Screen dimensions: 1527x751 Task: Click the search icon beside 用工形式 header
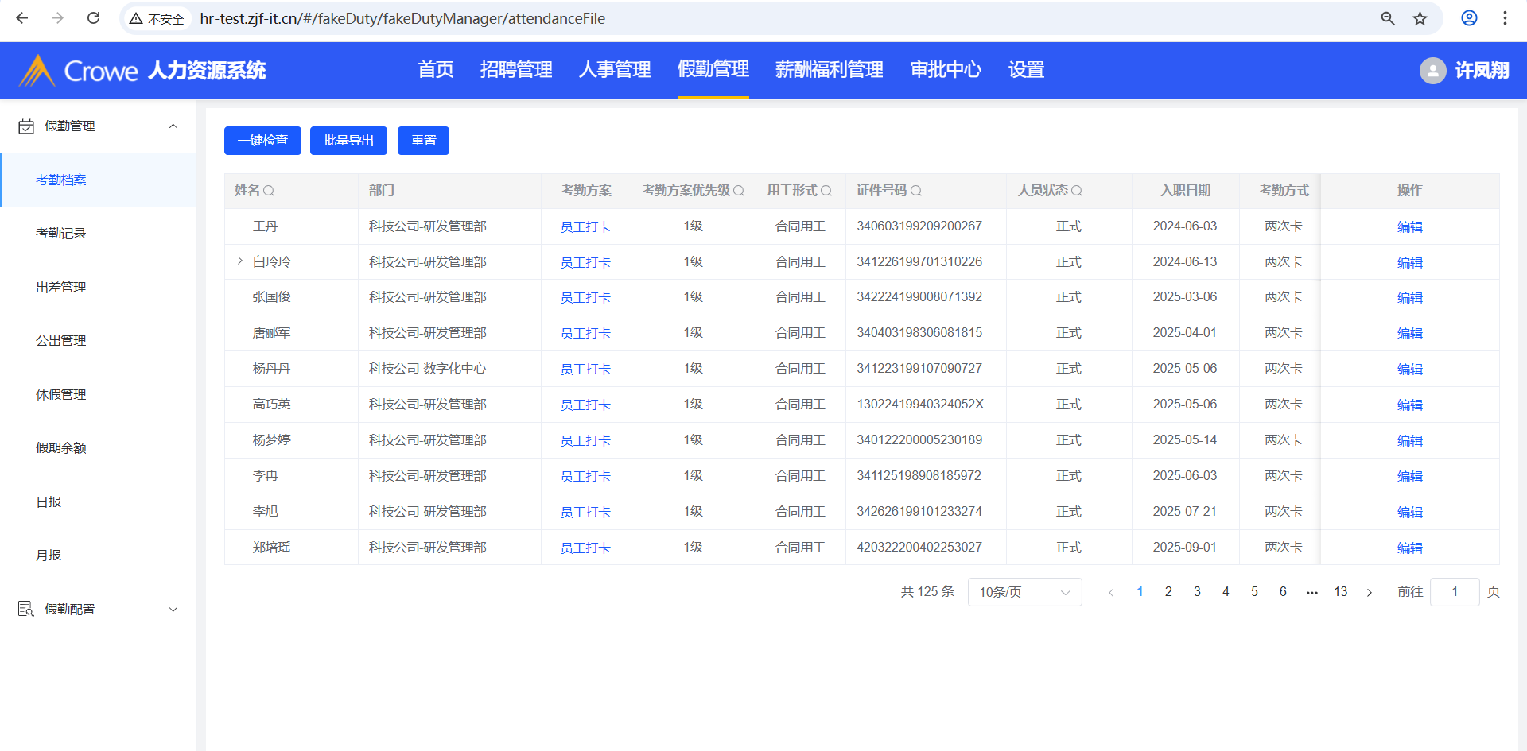(826, 191)
